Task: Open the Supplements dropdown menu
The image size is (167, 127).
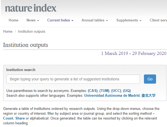Action: 129,20
